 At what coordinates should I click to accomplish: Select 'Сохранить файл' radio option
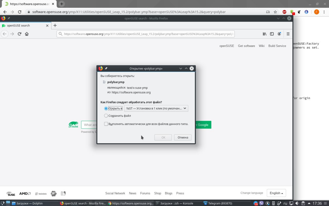106,116
